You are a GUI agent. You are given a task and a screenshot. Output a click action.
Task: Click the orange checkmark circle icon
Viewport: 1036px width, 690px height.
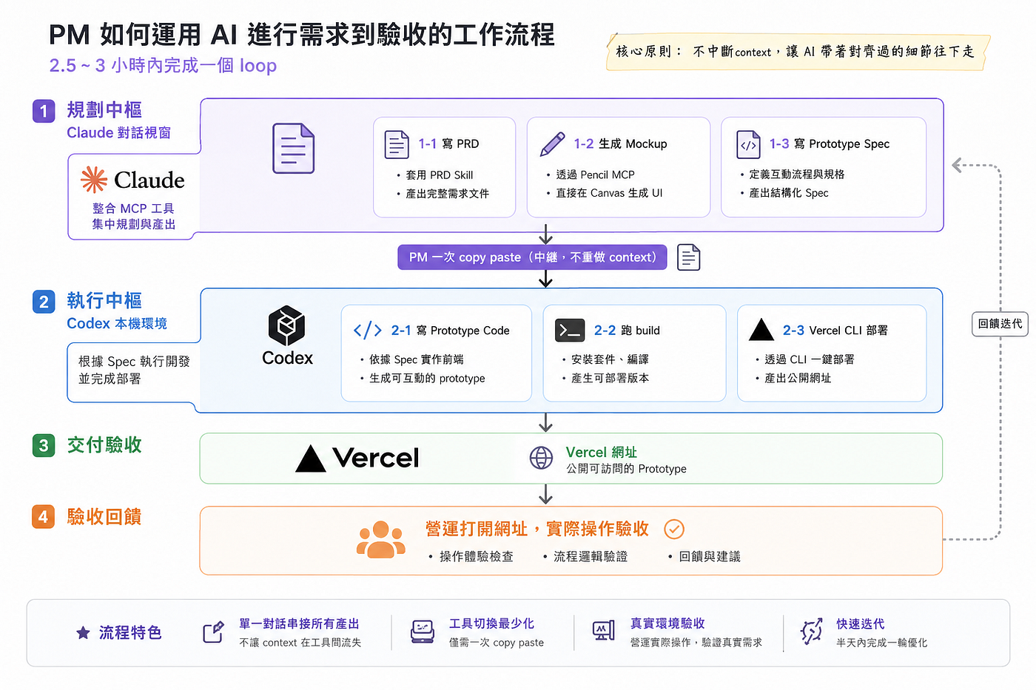point(674,529)
